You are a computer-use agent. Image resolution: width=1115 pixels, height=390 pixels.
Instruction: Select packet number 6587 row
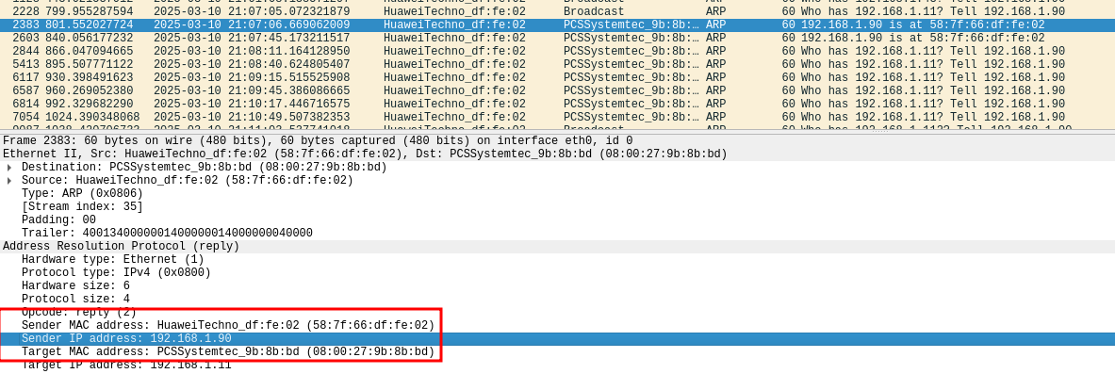(377, 91)
